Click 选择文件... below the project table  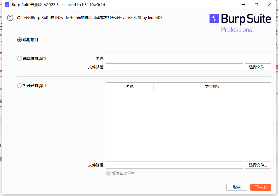tap(258, 165)
